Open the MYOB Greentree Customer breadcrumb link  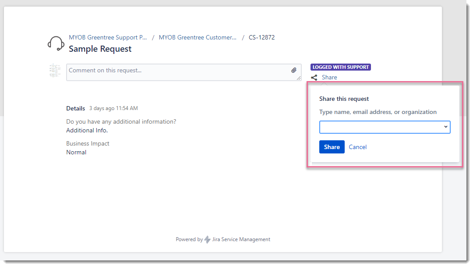click(198, 37)
